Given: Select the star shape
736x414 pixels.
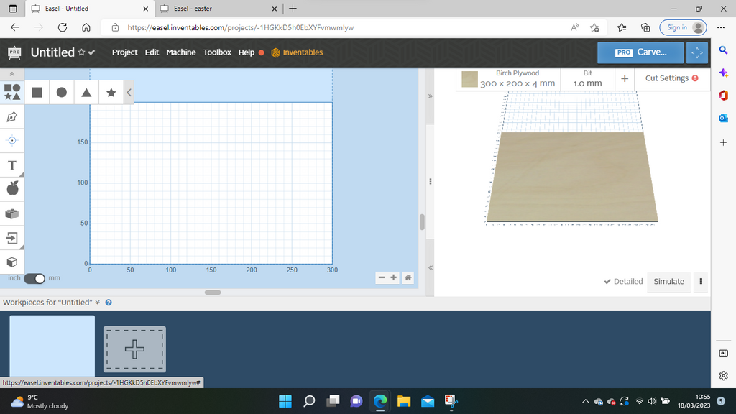Looking at the screenshot, I should pyautogui.click(x=111, y=92).
